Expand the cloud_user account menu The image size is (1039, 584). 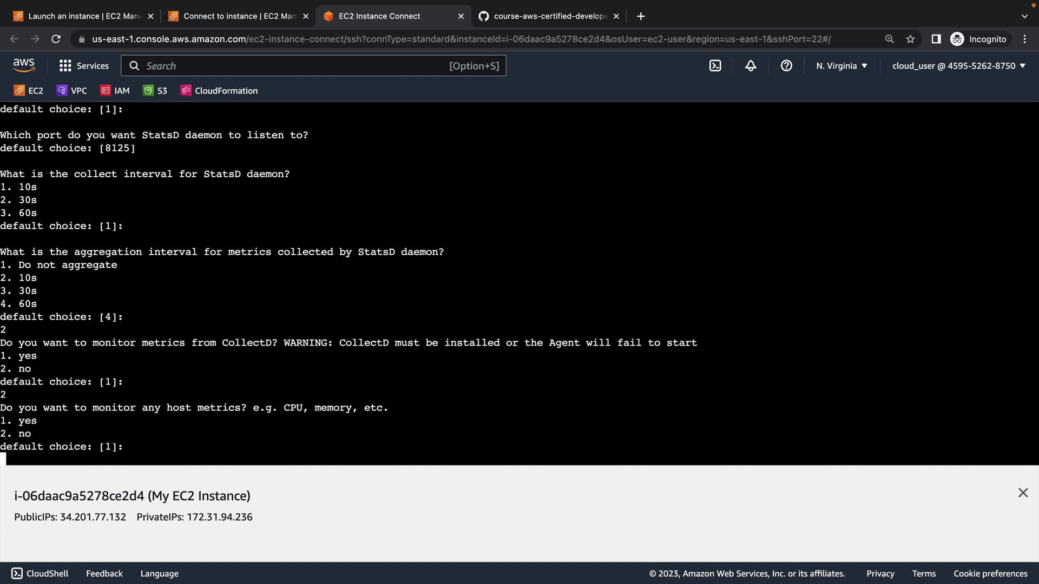click(958, 65)
